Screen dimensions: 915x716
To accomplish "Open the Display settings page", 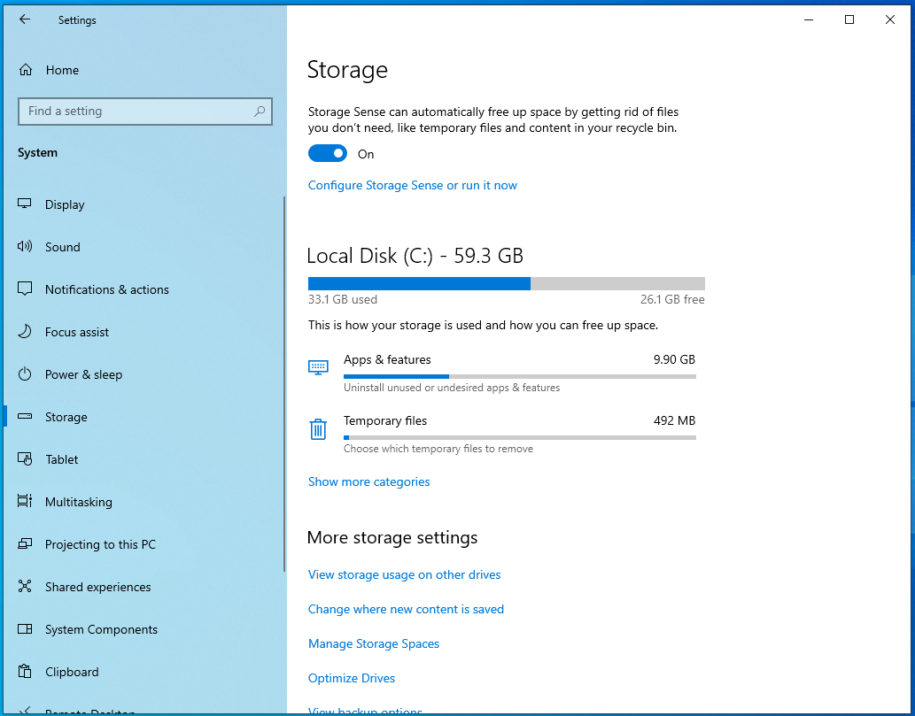I will tap(143, 204).
